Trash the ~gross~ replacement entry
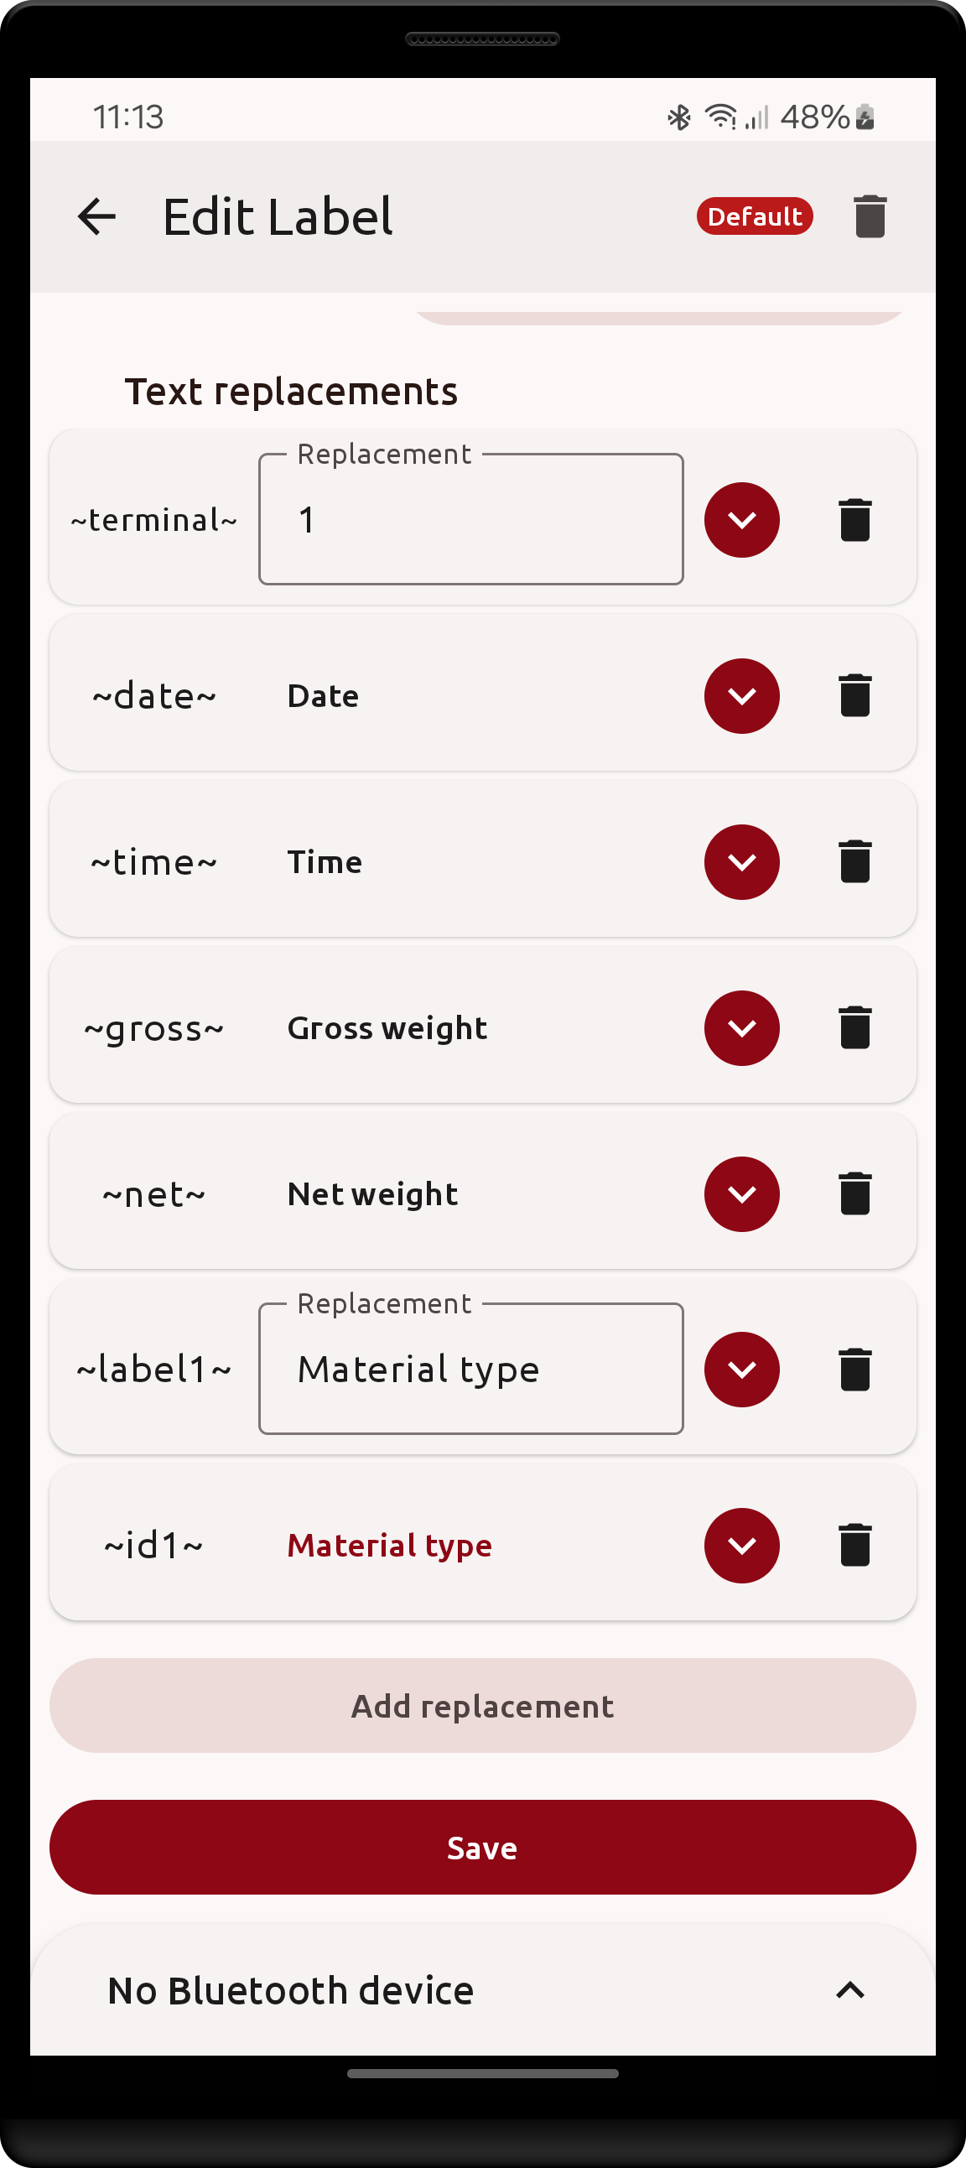Viewport: 966px width, 2168px height. click(854, 1027)
